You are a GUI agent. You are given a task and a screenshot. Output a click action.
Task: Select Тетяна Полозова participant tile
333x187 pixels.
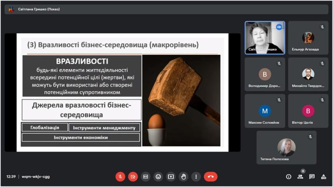tap(287, 147)
